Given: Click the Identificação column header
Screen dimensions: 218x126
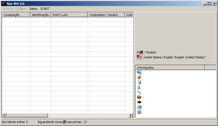Looking at the screenshot, I should (x=40, y=15).
